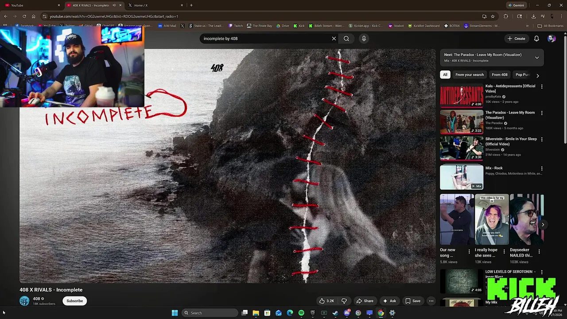The width and height of the screenshot is (567, 319).
Task: Open options for Dayseeker NAILED short
Action: click(x=539, y=251)
